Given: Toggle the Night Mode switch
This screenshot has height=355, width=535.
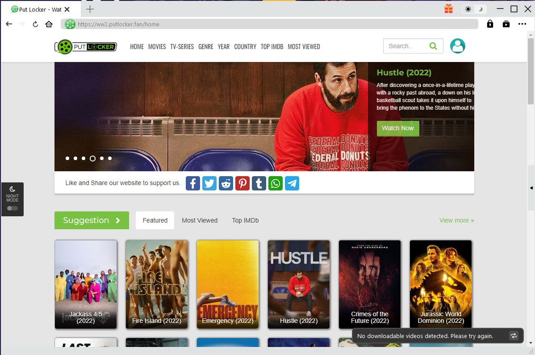Looking at the screenshot, I should (x=13, y=208).
